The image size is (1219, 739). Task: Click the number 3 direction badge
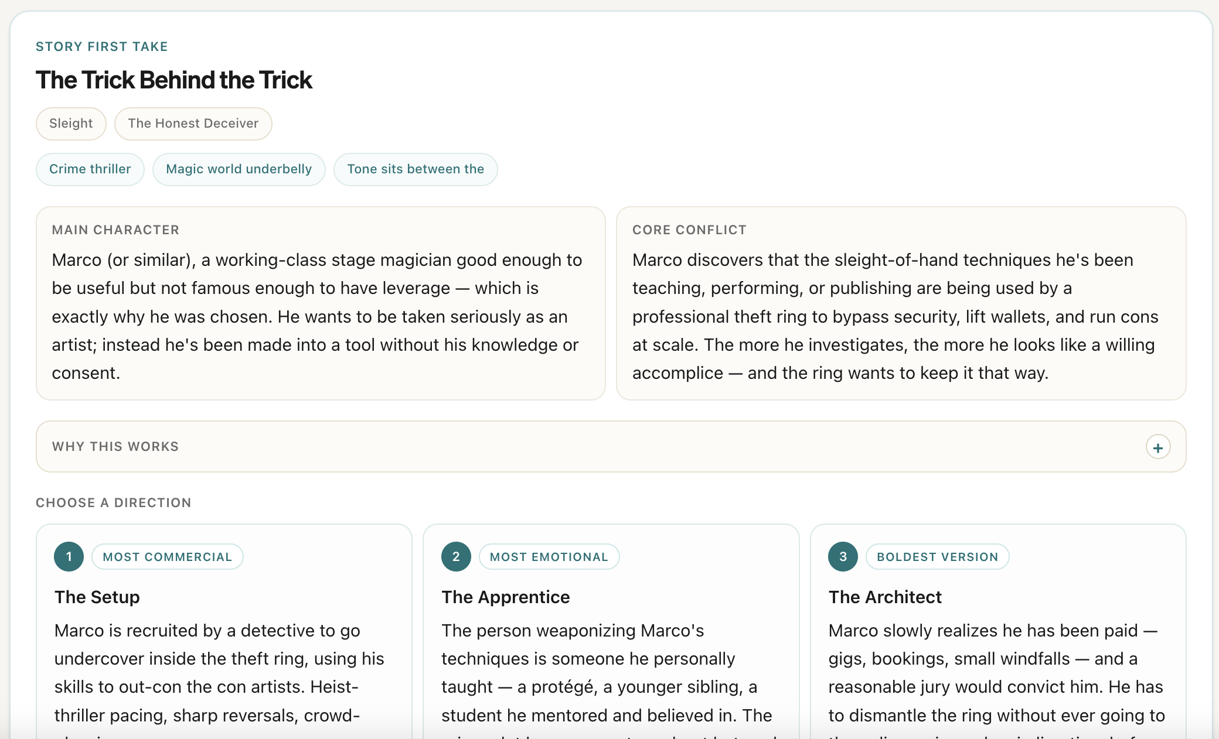pyautogui.click(x=843, y=557)
